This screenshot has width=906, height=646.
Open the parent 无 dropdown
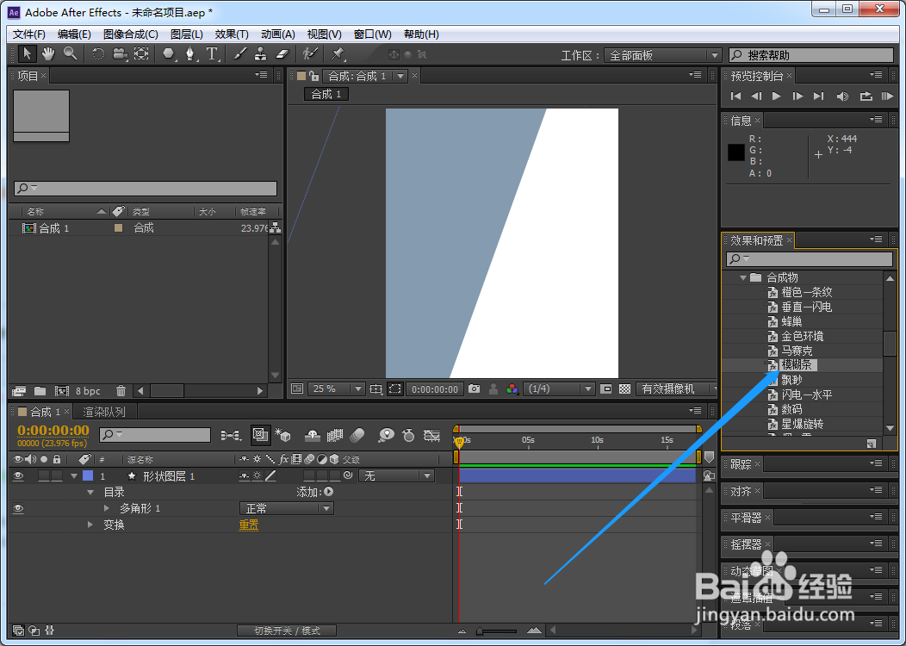click(396, 475)
